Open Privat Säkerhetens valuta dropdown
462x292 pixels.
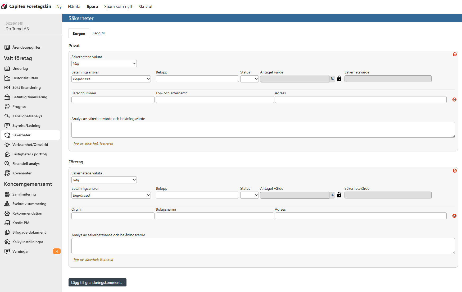104,63
